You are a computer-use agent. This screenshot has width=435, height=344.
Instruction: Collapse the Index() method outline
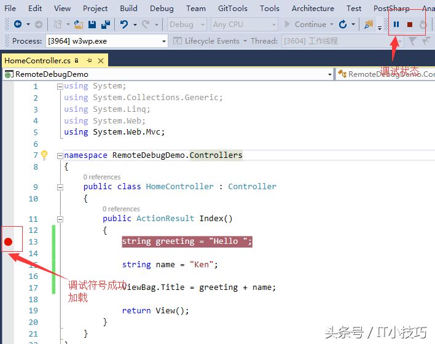[x=60, y=219]
